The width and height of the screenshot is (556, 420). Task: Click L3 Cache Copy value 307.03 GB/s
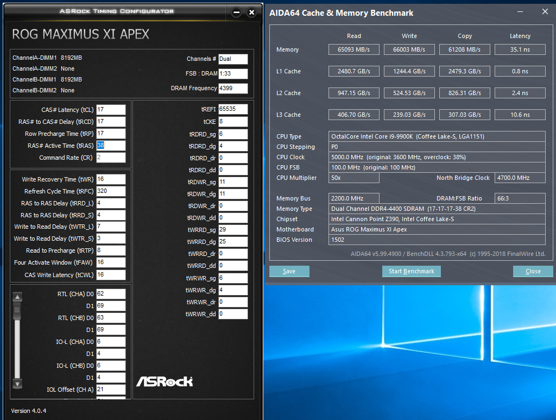click(465, 115)
